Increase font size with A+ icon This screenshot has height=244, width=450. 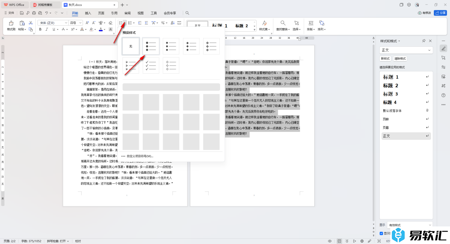88,23
